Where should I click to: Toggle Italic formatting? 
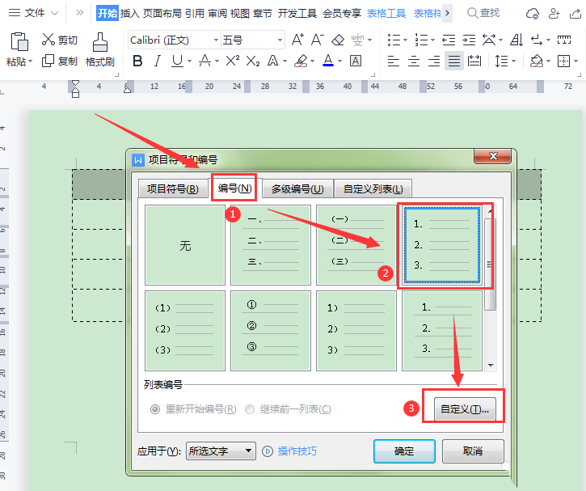pyautogui.click(x=158, y=61)
